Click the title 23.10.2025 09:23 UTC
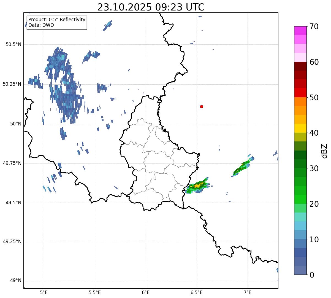 pos(151,7)
